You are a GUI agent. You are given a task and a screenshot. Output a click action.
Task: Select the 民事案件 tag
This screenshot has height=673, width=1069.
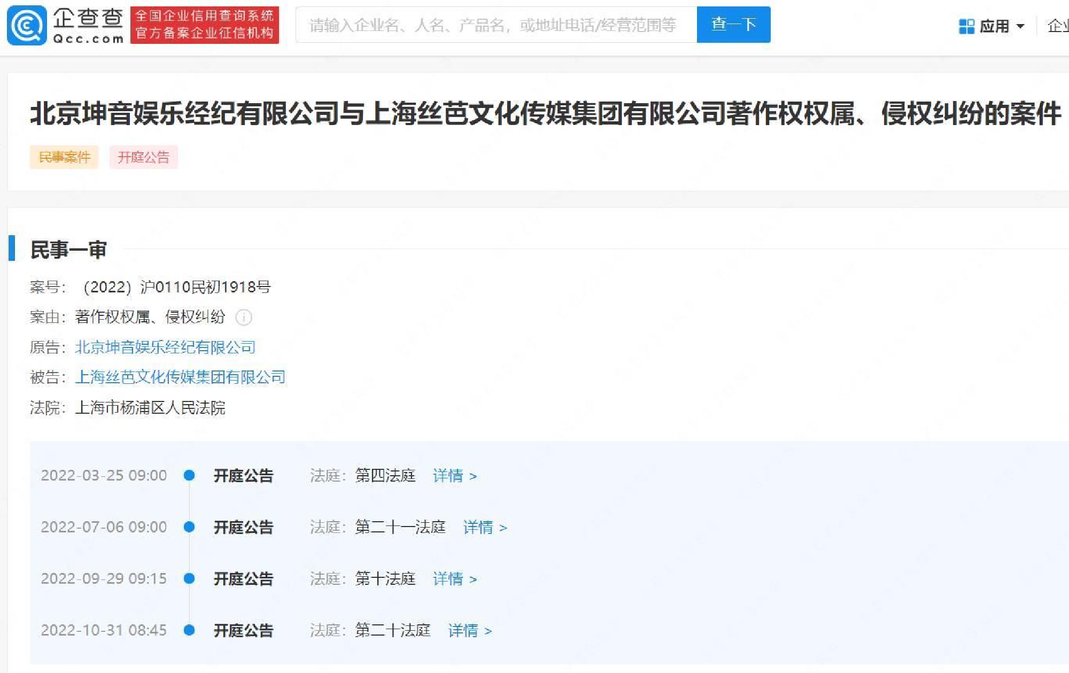pyautogui.click(x=64, y=157)
